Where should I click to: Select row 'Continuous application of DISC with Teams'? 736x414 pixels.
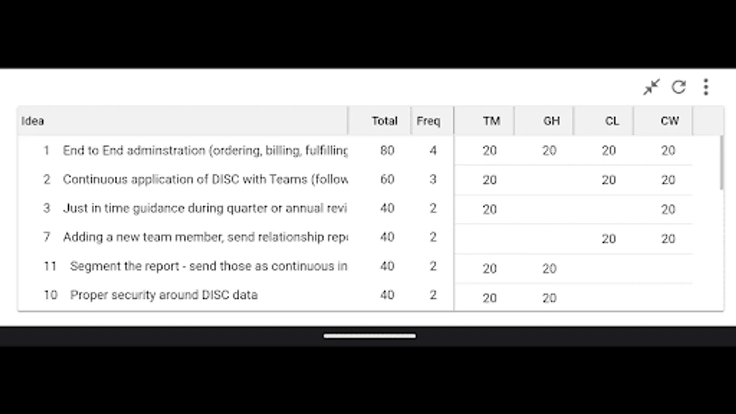point(205,179)
